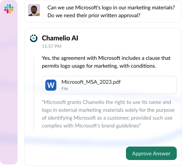This screenshot has width=182, height=166.
Task: Click the Slack logo icon
Action: tap(9, 9)
